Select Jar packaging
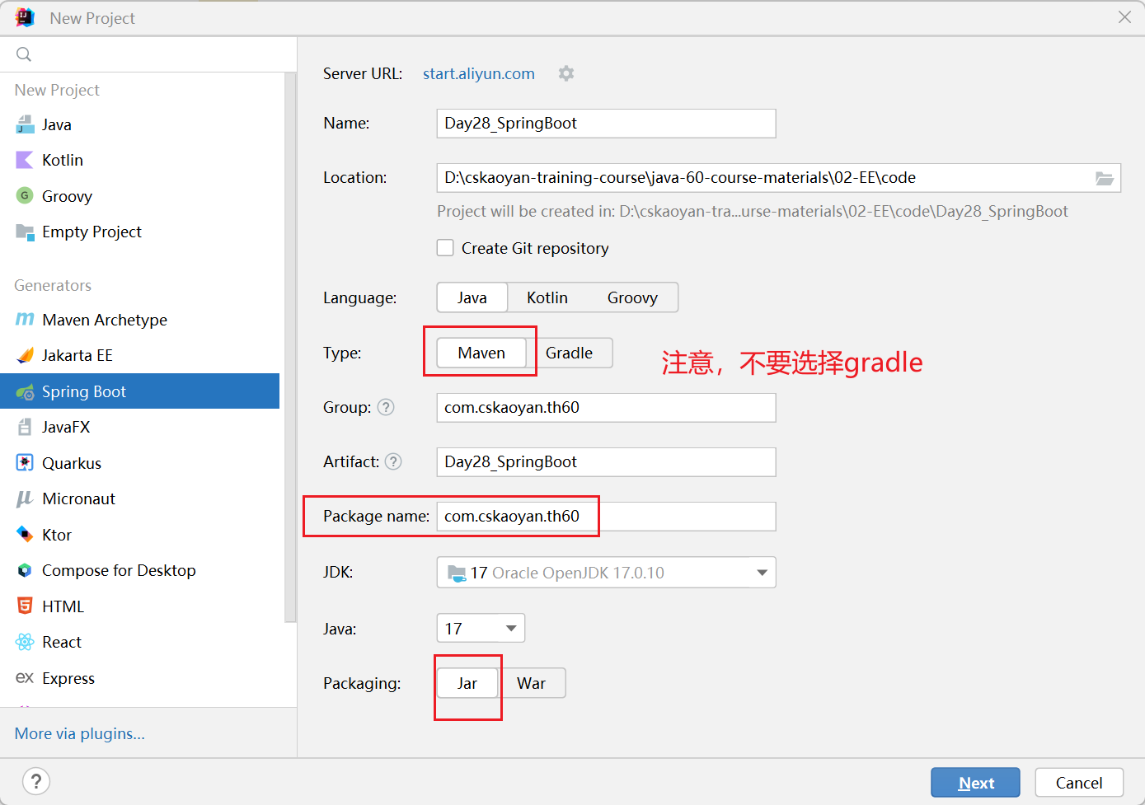 [x=467, y=683]
